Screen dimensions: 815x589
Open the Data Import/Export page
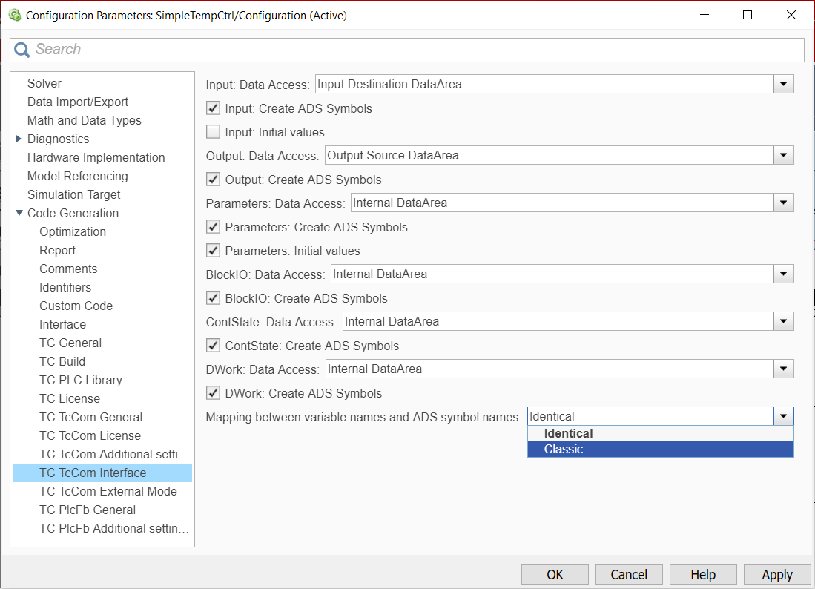(77, 102)
